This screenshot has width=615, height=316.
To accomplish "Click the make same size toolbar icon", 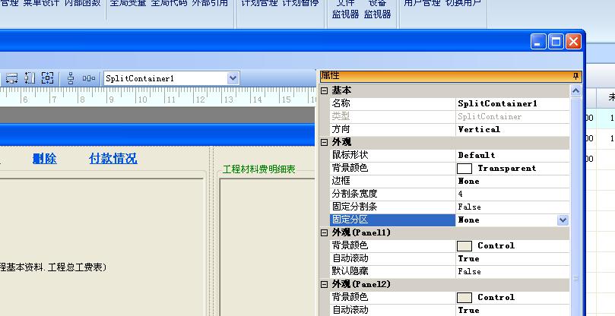I will pos(47,78).
